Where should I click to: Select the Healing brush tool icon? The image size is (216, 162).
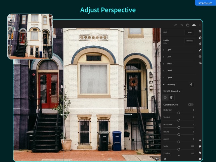tap(200, 50)
